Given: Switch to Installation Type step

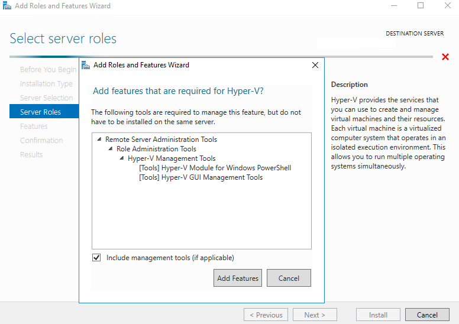Looking at the screenshot, I should point(46,83).
